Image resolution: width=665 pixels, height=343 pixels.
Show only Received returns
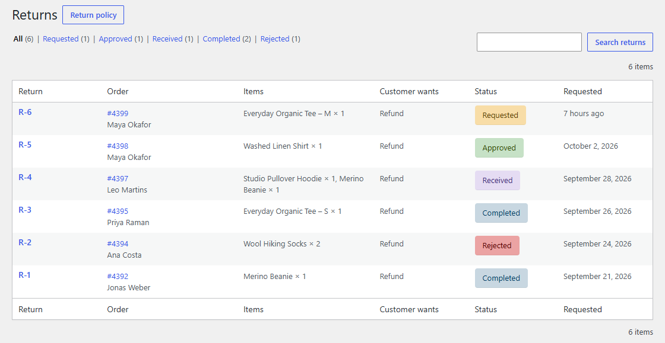[167, 39]
